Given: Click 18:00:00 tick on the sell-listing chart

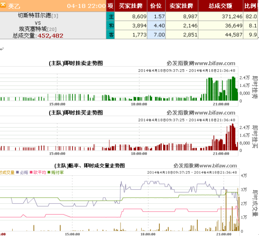Looking at the screenshot, I should (x=139, y=104).
